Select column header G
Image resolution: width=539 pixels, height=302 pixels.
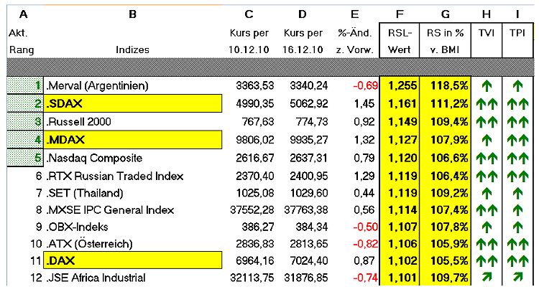(446, 14)
